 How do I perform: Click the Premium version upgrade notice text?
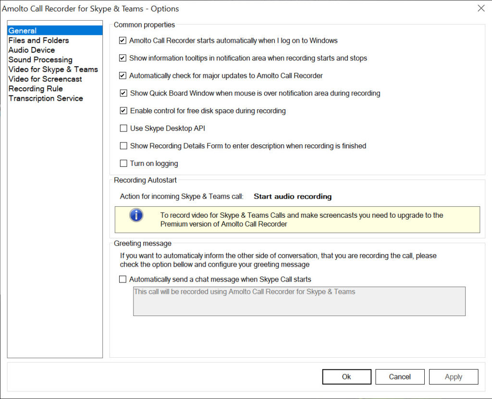302,220
